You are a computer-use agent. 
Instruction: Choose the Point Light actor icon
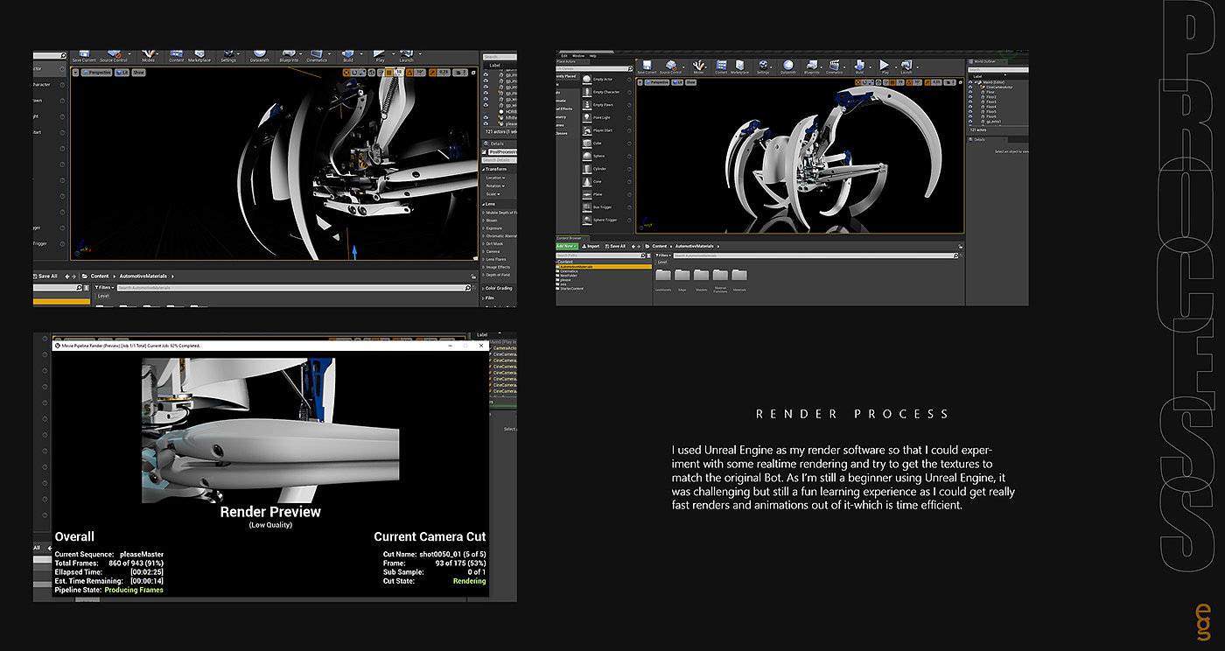pos(587,117)
